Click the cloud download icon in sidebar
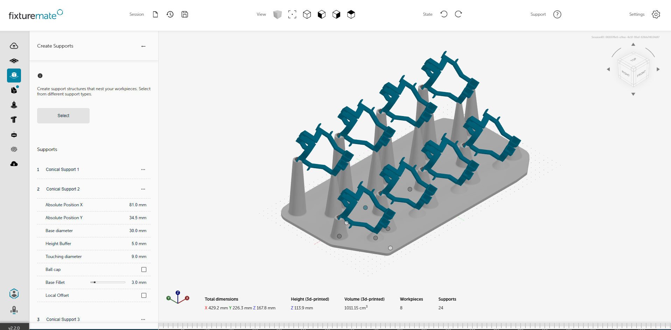Image resolution: width=671 pixels, height=330 pixels. point(14,164)
